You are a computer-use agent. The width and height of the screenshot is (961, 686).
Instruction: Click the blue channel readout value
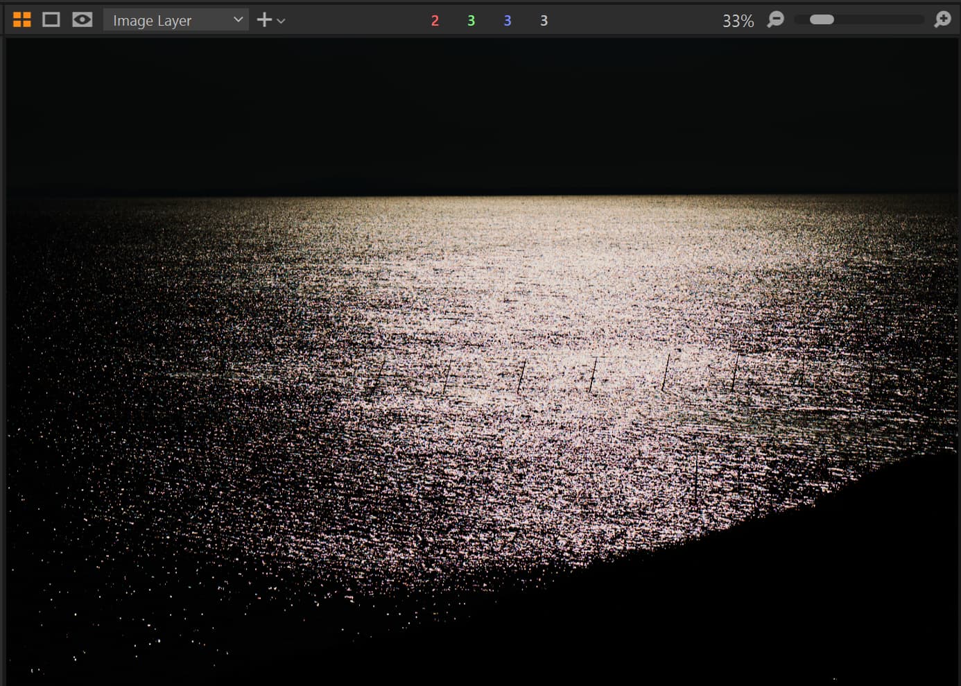508,21
